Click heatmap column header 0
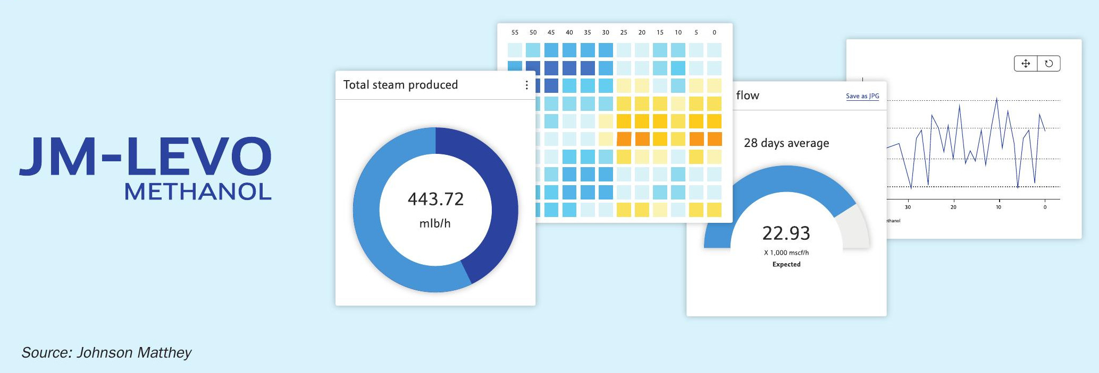Image resolution: width=1099 pixels, height=373 pixels. point(714,32)
